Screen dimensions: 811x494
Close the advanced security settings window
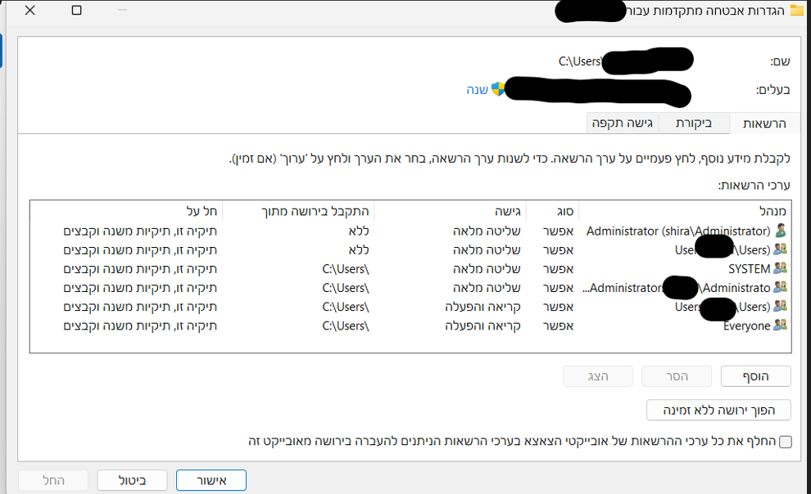tap(30, 11)
